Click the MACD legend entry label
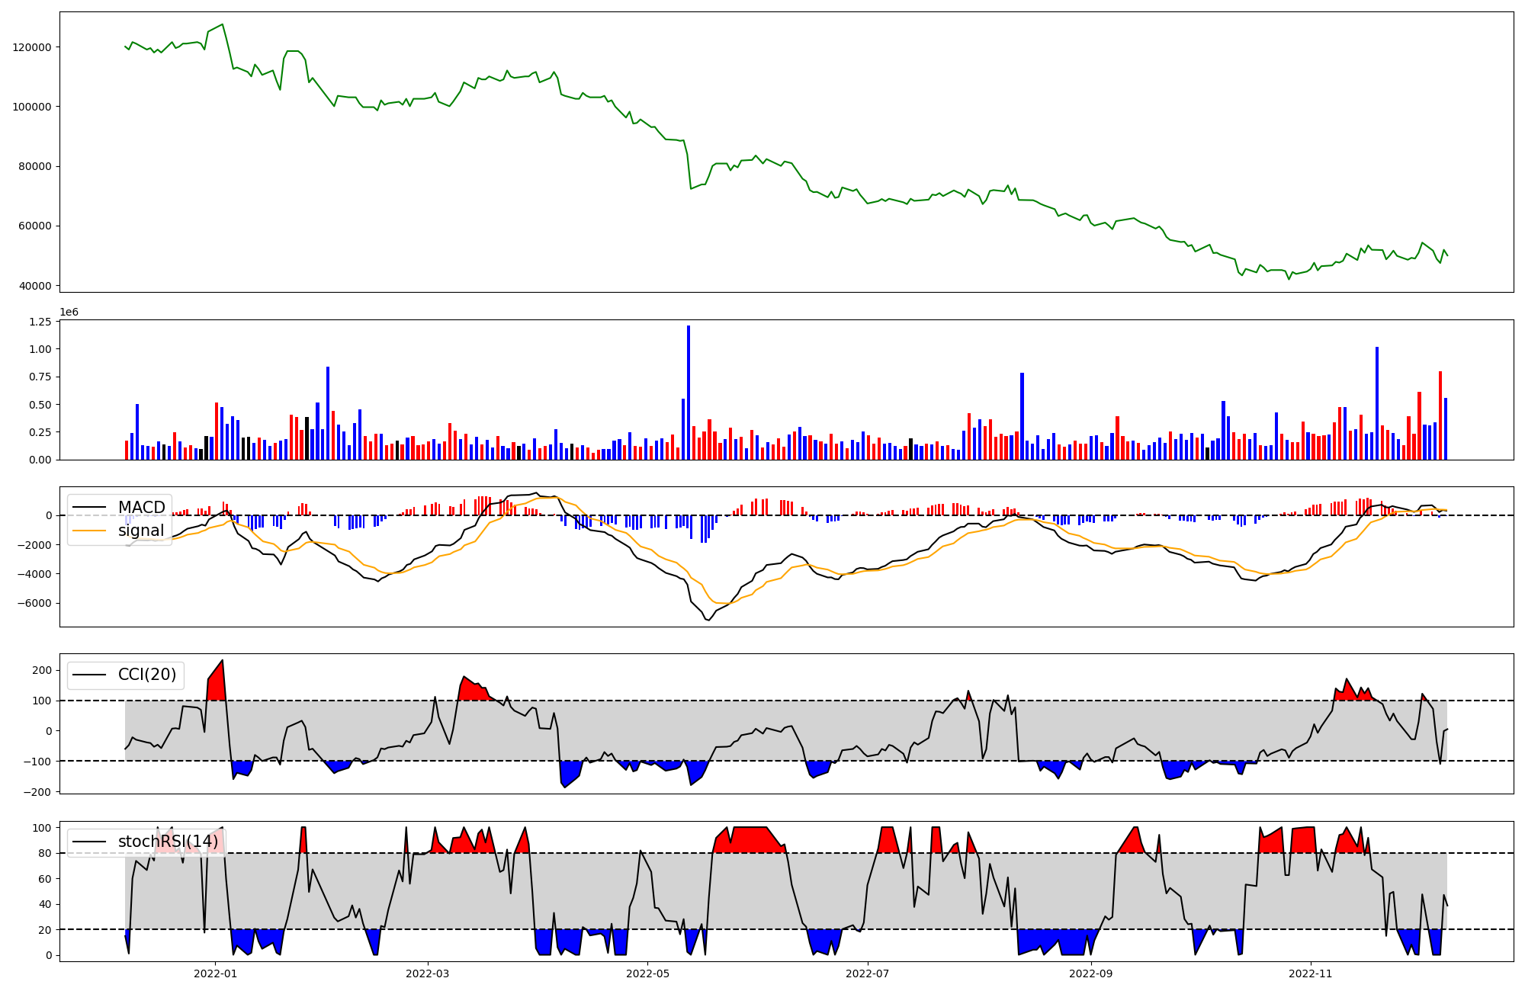 (x=141, y=508)
